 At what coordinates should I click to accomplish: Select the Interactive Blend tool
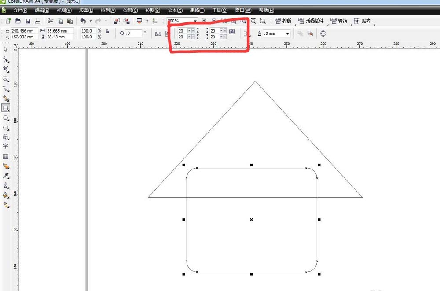6,166
